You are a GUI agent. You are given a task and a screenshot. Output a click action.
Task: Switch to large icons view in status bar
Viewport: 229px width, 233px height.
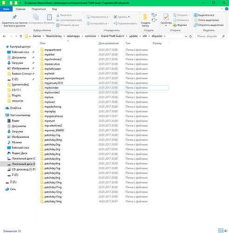226,231
